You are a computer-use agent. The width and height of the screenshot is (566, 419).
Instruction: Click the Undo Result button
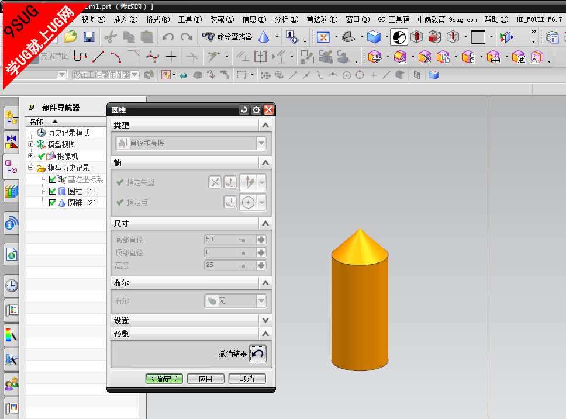pyautogui.click(x=258, y=354)
